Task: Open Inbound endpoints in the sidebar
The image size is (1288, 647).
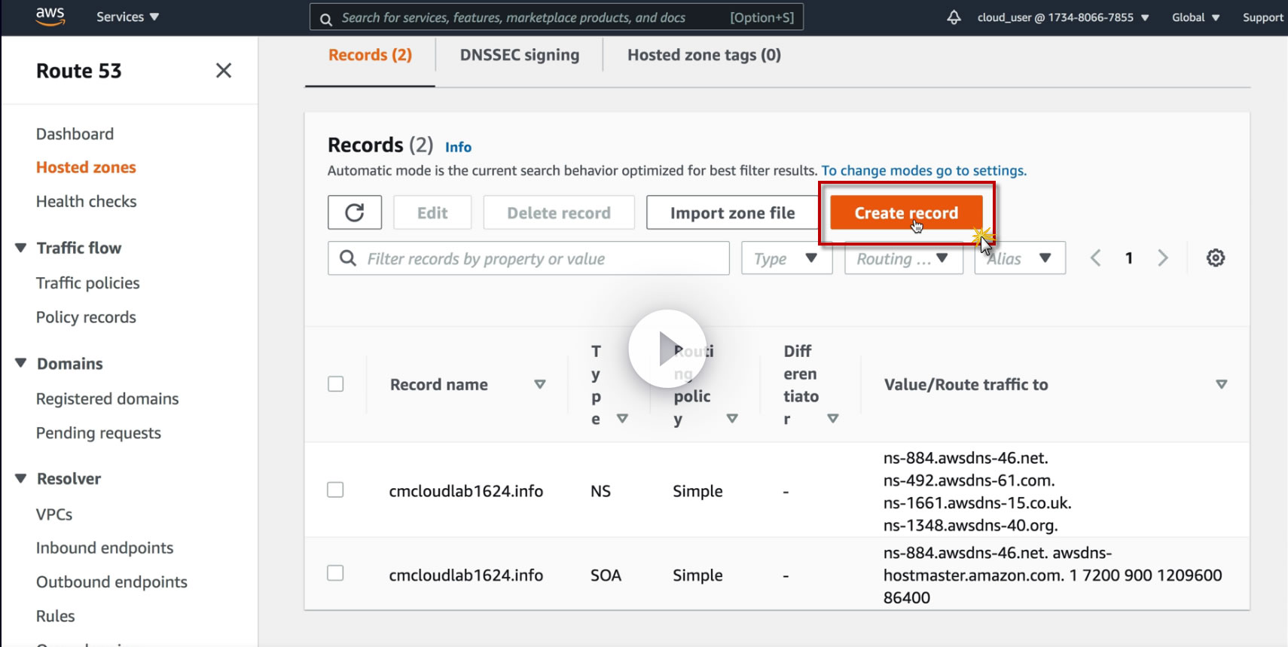Action: coord(105,548)
